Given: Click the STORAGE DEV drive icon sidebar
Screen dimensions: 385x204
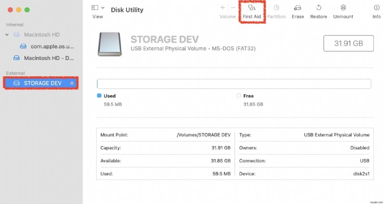Looking at the screenshot, I should 16,83.
